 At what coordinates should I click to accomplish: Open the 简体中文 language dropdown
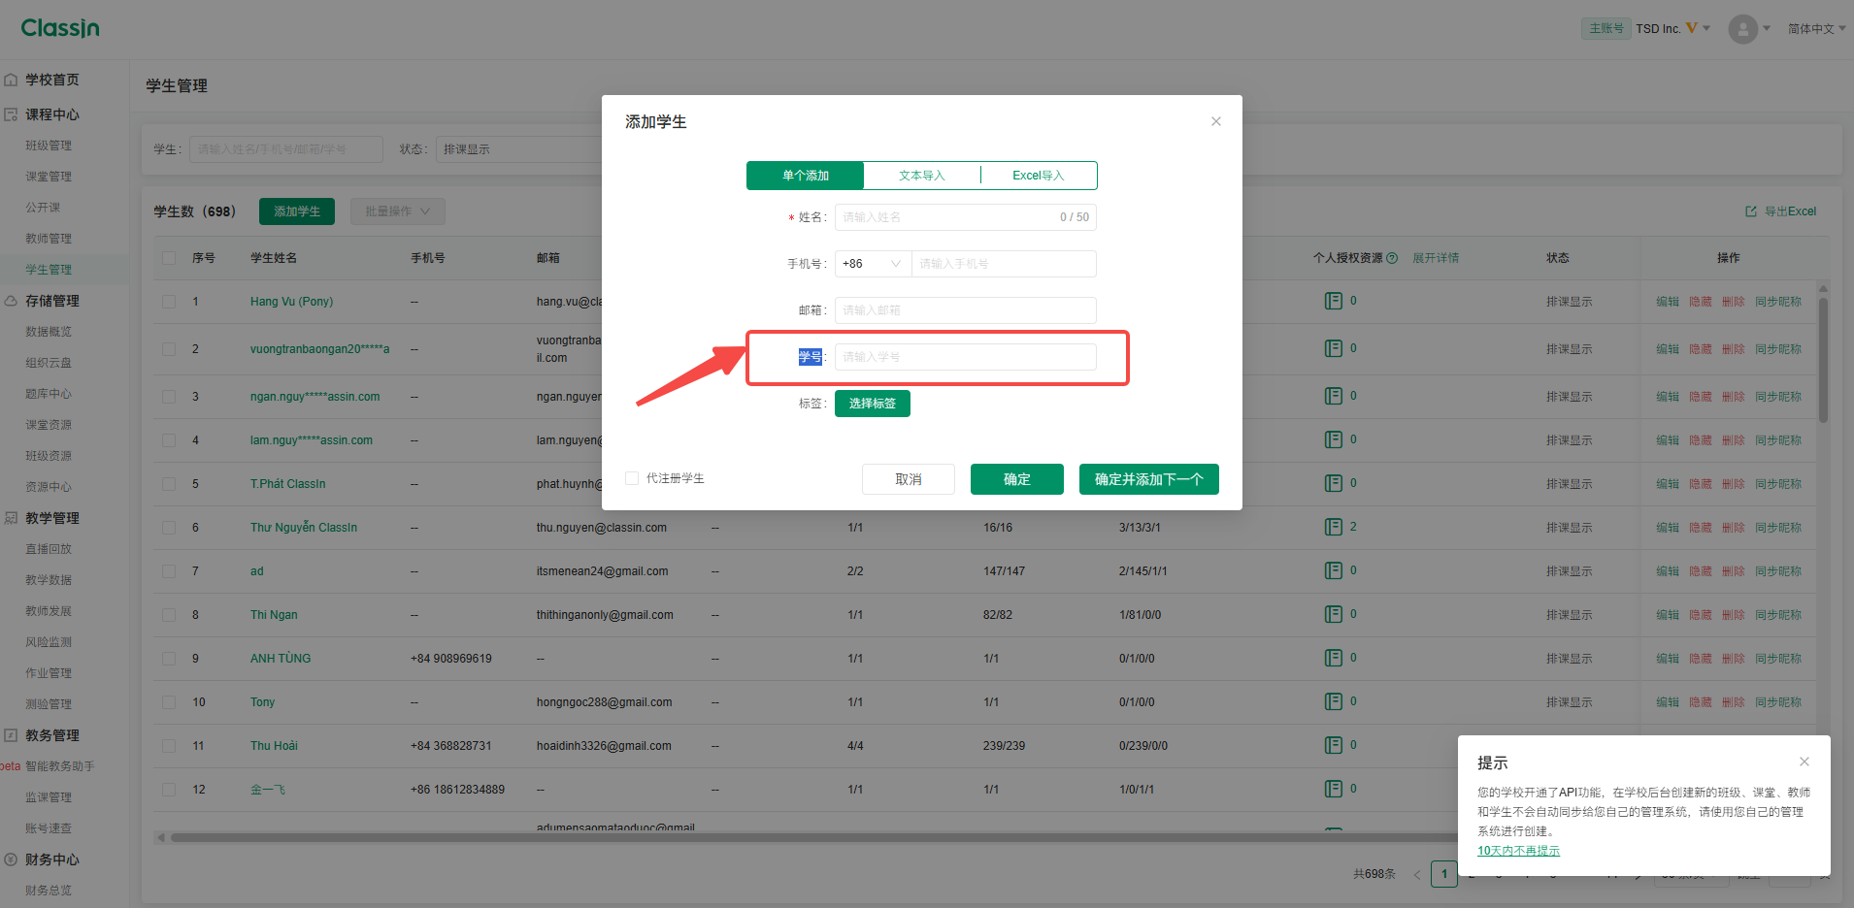coord(1816,29)
